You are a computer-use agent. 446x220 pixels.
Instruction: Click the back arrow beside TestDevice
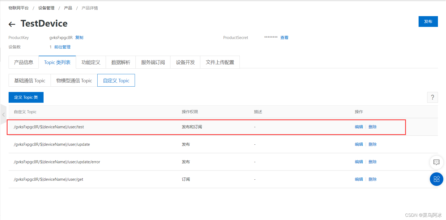point(12,24)
